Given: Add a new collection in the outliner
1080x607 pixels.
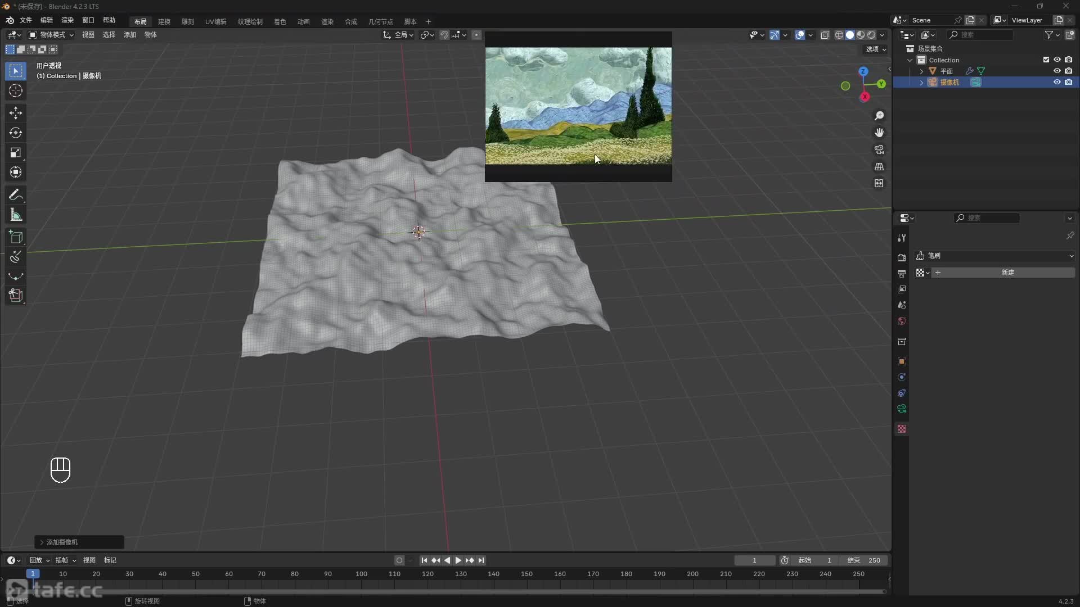Looking at the screenshot, I should [x=1070, y=35].
